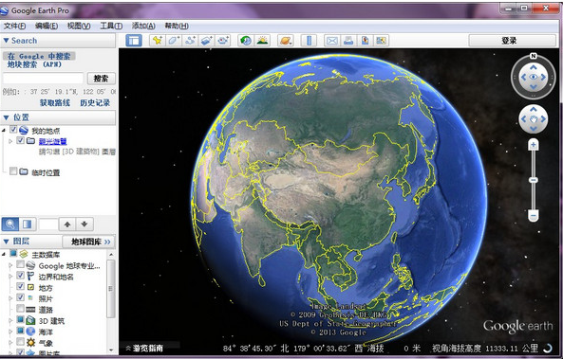
Task: Open the 编辑(E) menu
Action: pos(47,26)
